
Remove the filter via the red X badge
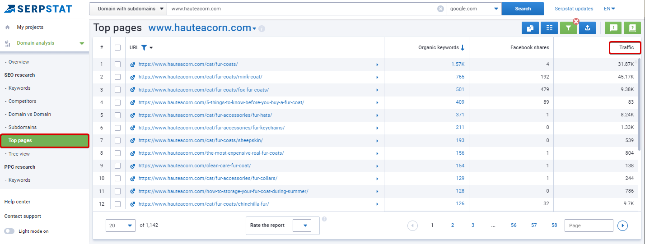point(576,21)
